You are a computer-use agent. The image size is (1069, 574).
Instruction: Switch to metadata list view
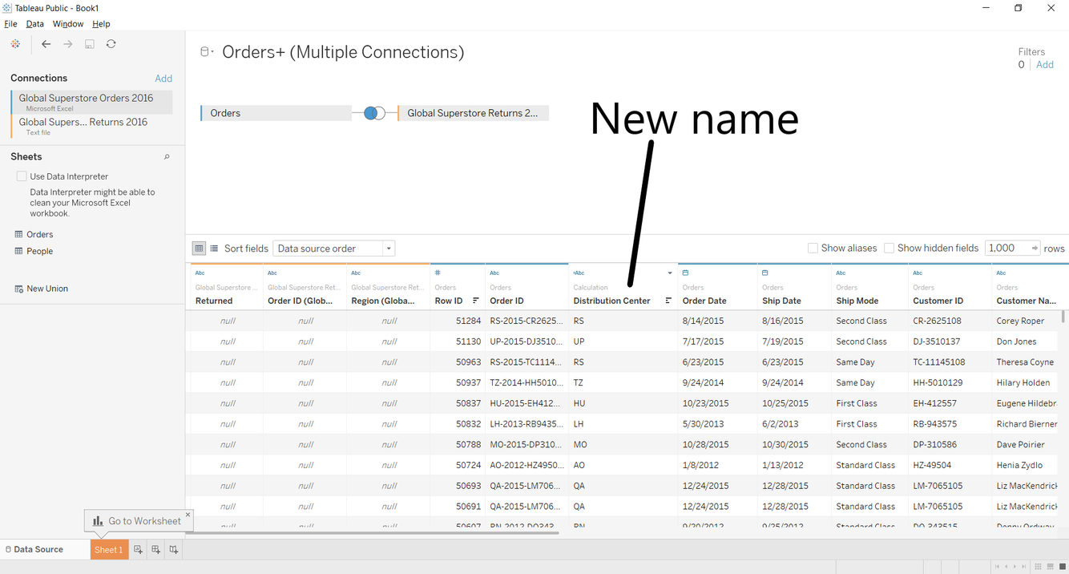coord(214,249)
